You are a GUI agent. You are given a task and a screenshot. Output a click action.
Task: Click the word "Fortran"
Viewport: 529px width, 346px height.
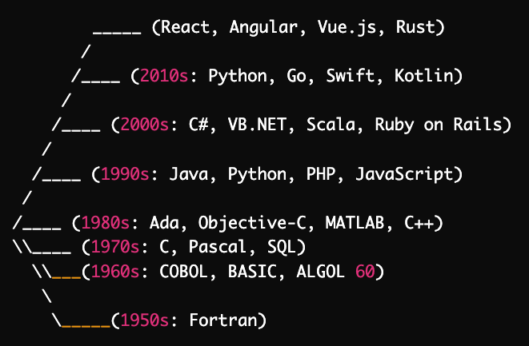[x=223, y=320]
